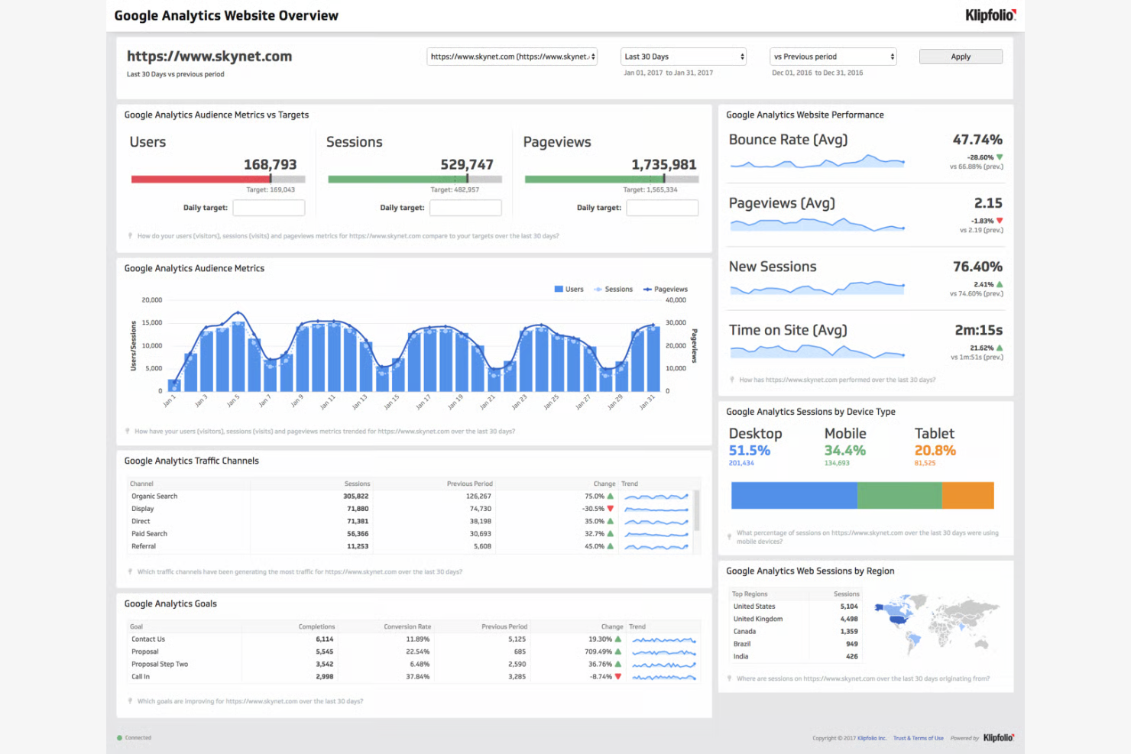Click the Users legend color square
Image resolution: width=1131 pixels, height=754 pixels.
tap(559, 289)
